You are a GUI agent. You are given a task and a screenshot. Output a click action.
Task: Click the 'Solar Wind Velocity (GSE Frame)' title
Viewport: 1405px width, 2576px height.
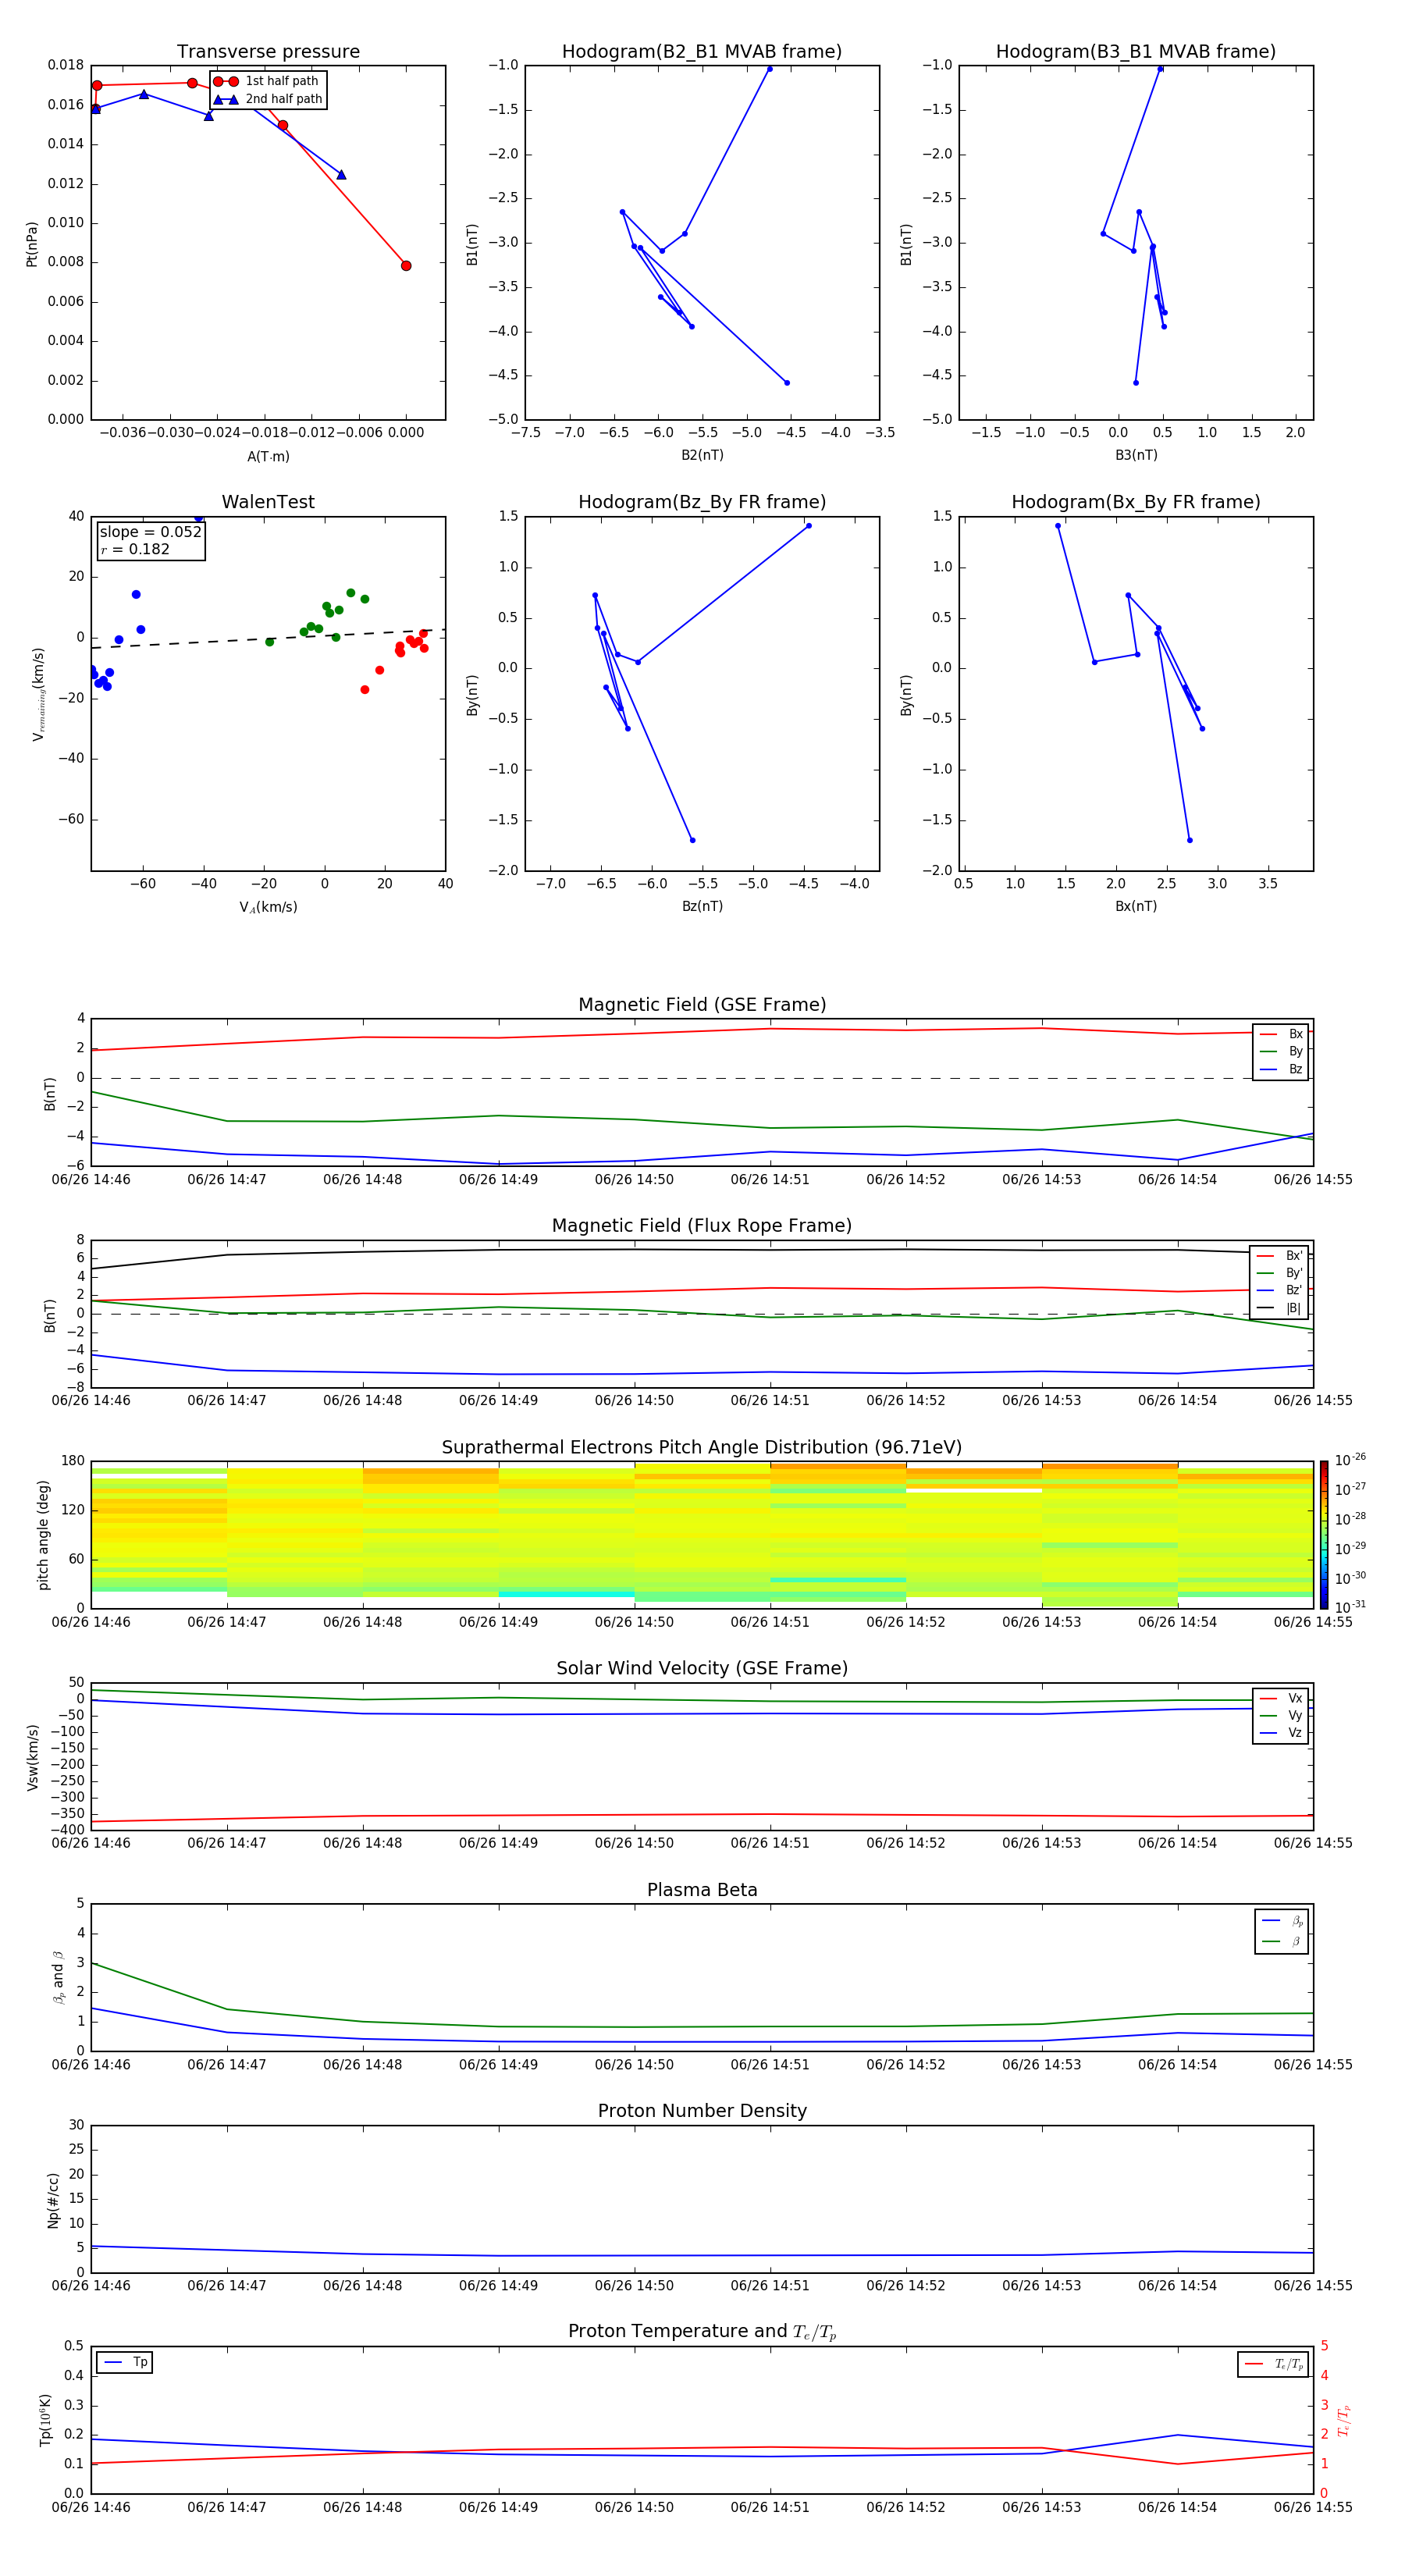tap(702, 1669)
